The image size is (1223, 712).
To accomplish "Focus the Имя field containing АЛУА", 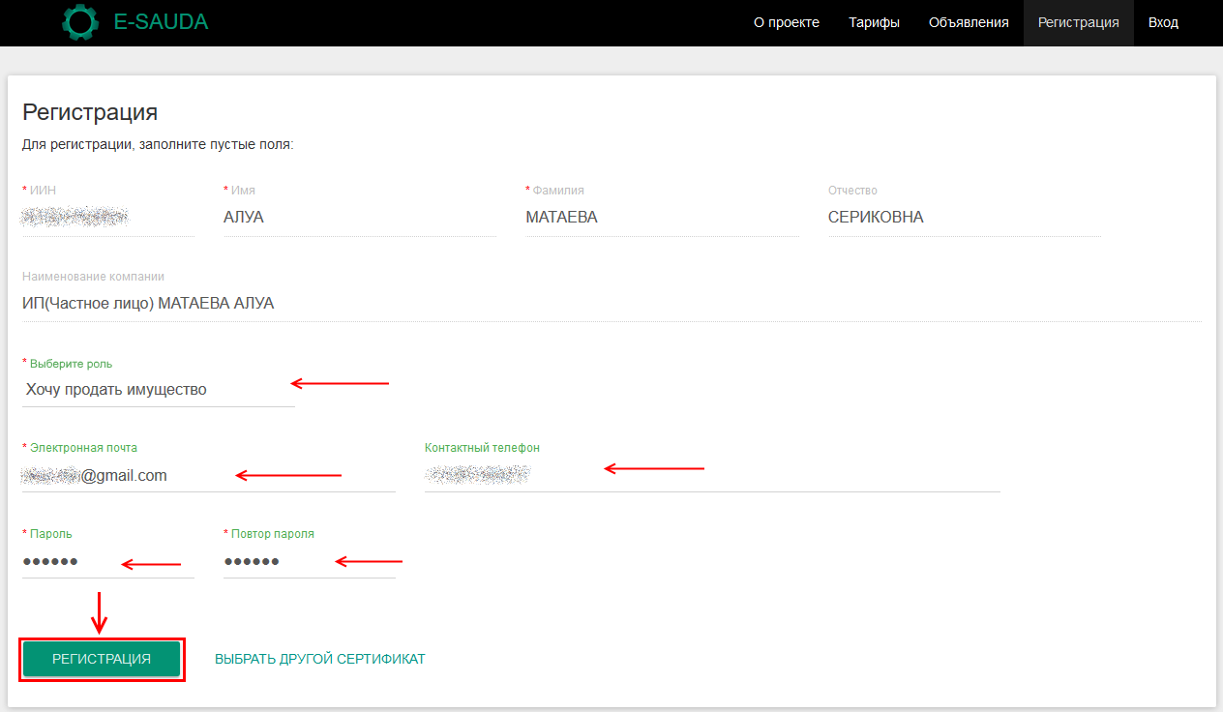I will [x=359, y=218].
